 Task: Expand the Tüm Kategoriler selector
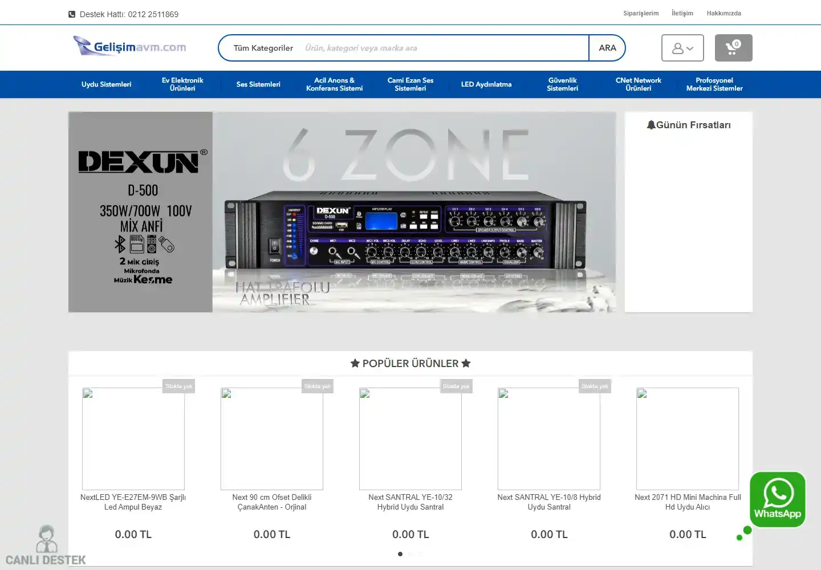click(263, 48)
